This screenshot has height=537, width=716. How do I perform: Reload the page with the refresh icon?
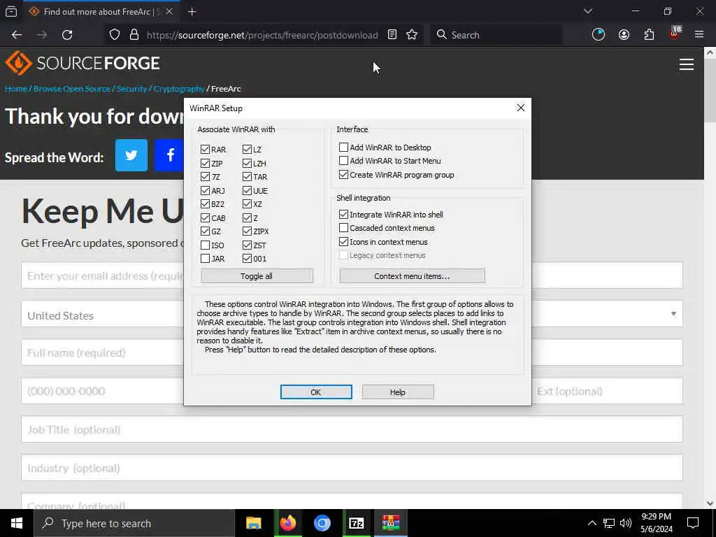pos(67,35)
